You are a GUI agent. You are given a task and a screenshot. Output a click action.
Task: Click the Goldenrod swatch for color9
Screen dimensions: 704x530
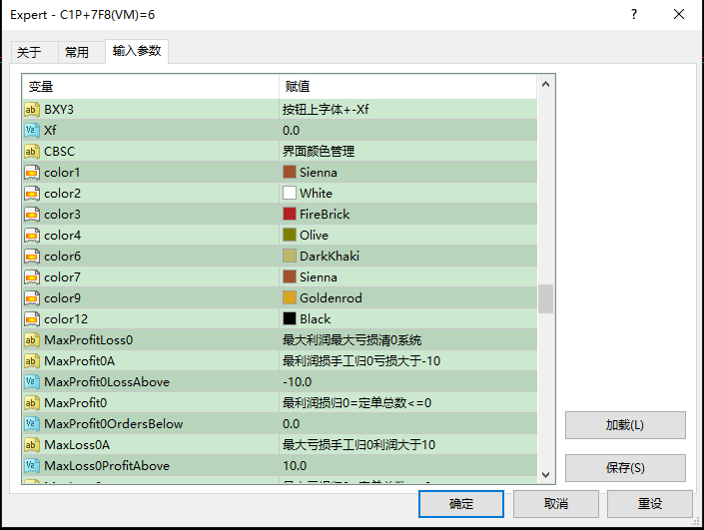[x=290, y=298]
